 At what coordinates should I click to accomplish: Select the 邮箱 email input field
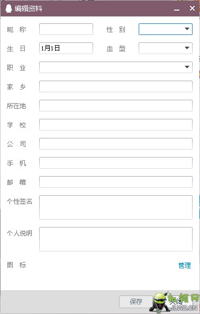[x=116, y=182]
